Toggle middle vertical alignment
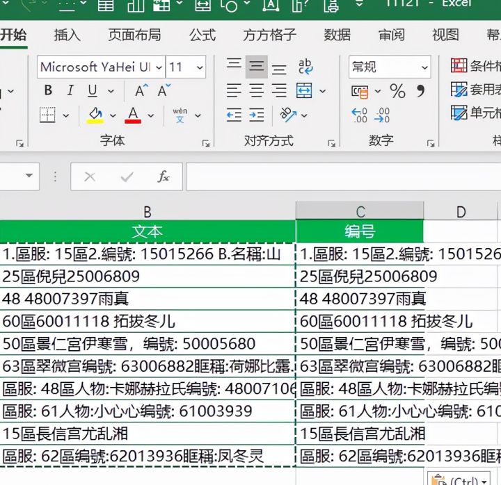 (x=257, y=67)
